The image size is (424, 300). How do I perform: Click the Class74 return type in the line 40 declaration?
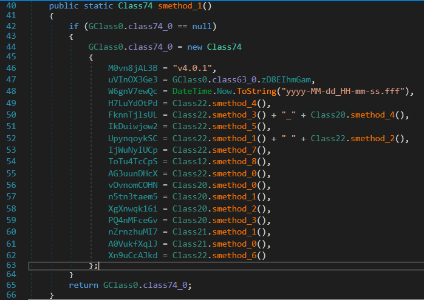click(x=135, y=5)
